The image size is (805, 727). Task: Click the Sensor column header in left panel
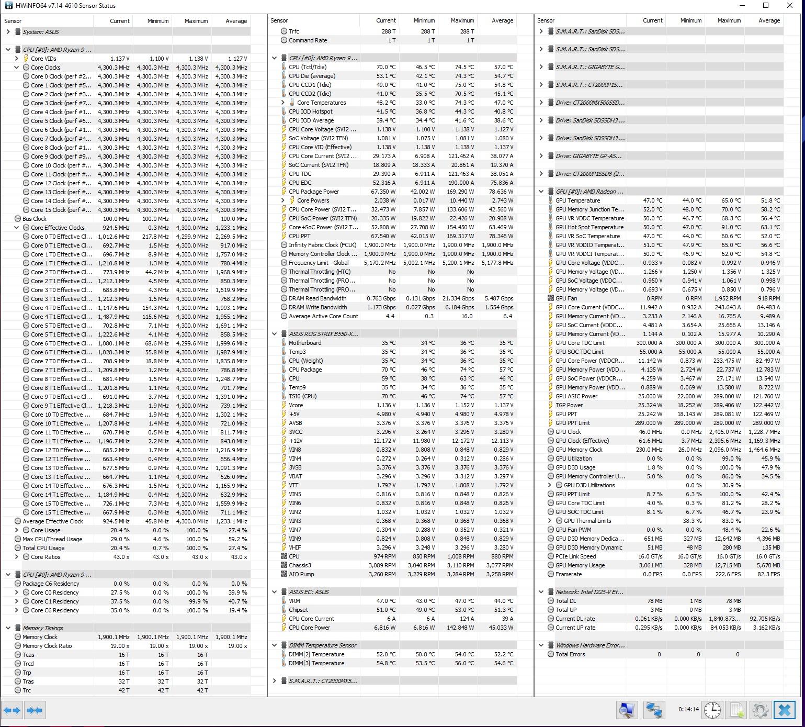pyautogui.click(x=47, y=21)
